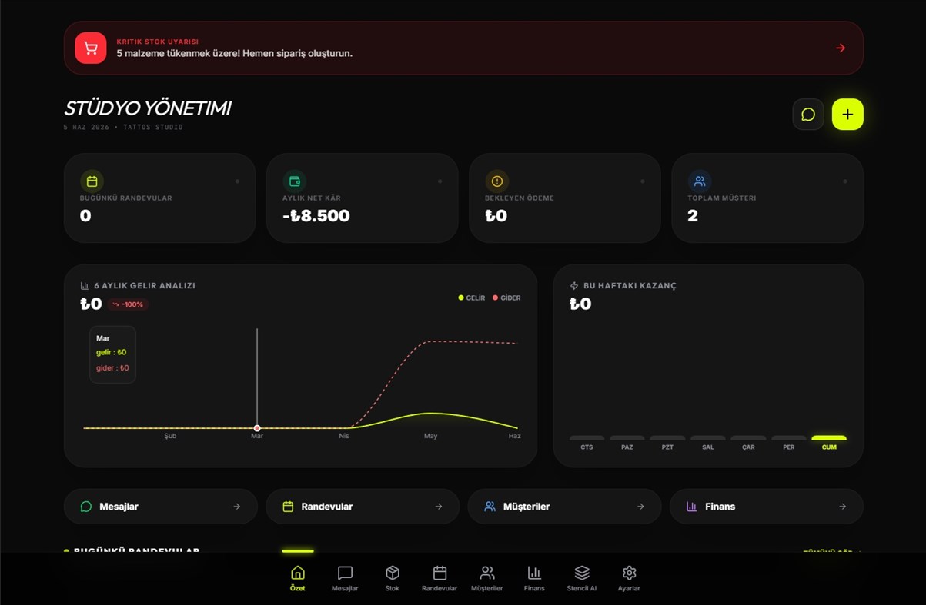Open Finans tab in bottom navigation
Viewport: 926px width, 605px height.
tap(534, 578)
